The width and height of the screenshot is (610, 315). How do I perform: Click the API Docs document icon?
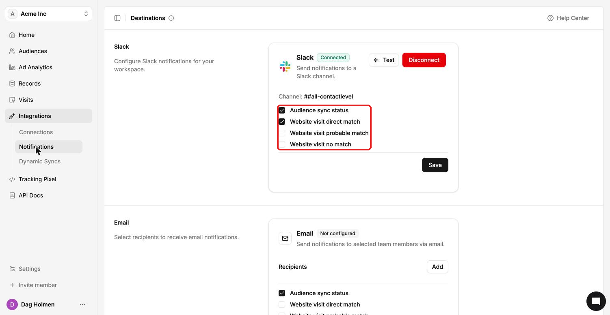coord(12,195)
